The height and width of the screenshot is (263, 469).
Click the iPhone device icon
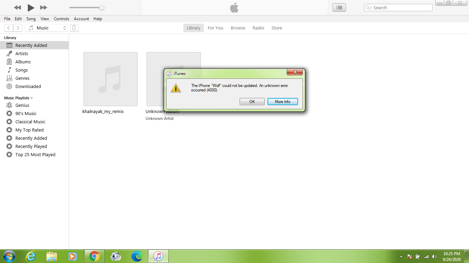click(74, 28)
